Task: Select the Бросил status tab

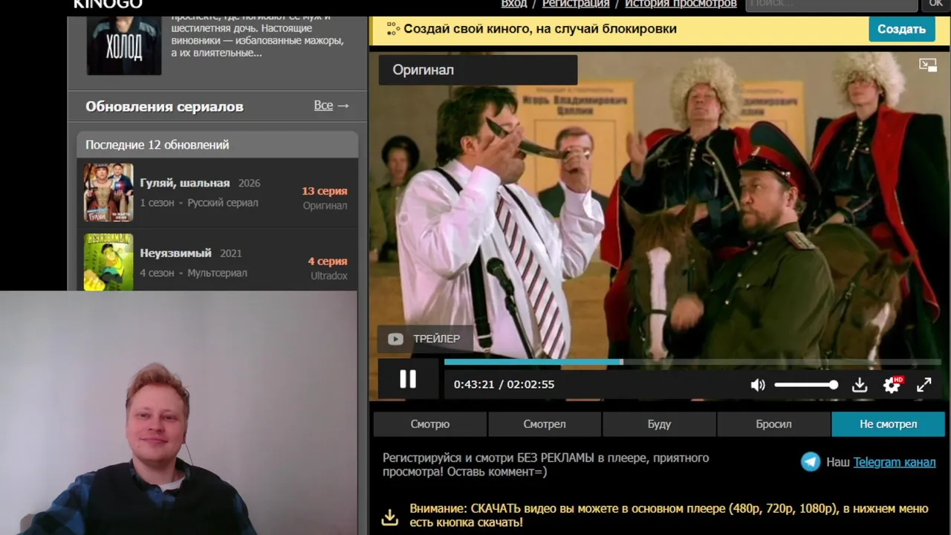Action: click(773, 424)
